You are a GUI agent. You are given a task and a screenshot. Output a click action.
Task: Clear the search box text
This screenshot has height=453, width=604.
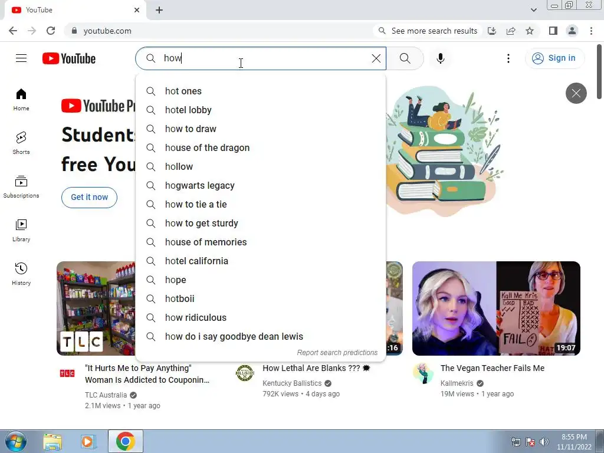pyautogui.click(x=376, y=58)
